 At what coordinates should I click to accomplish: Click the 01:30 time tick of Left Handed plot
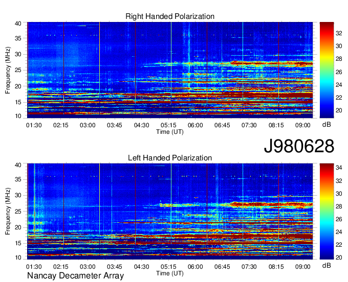click(34, 267)
